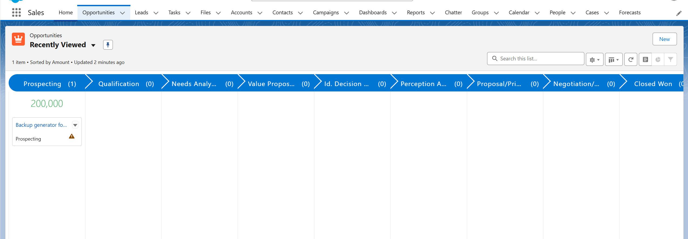
Task: Expand the Reports tab chevron menu
Action: pyautogui.click(x=432, y=13)
